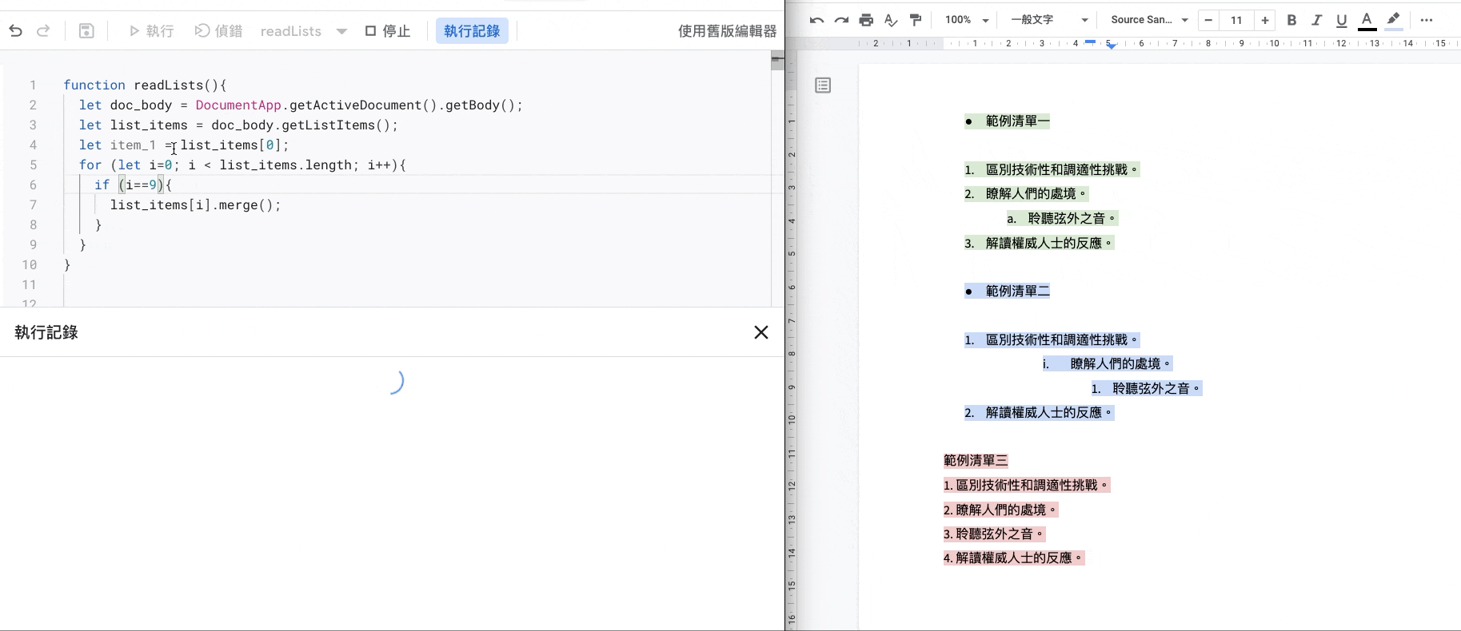
Task: Open the 一般文字 paragraph style dropdown
Action: (1049, 20)
